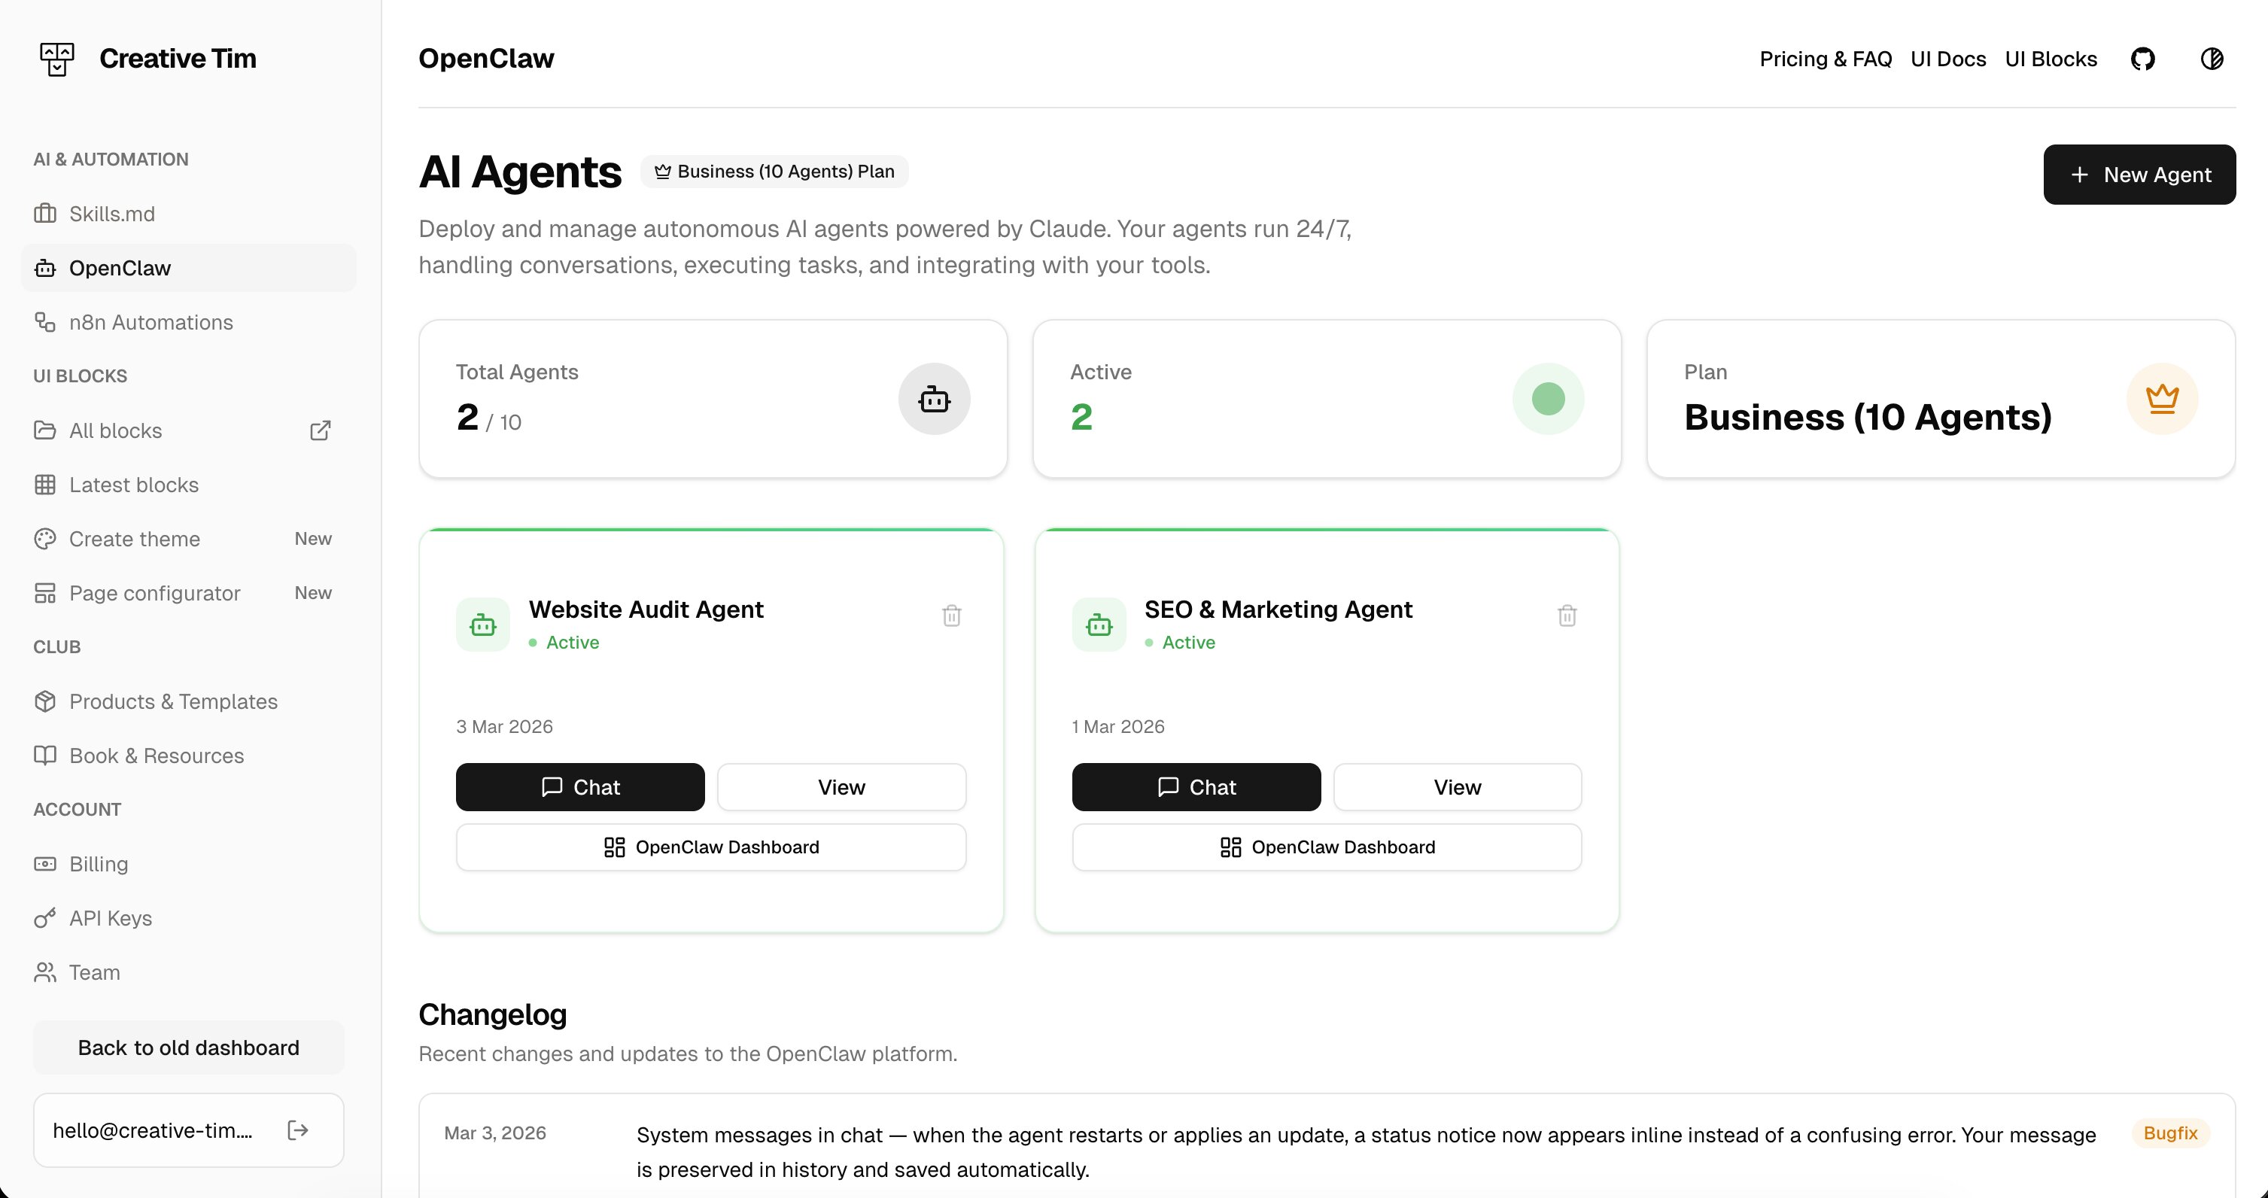Click the 1 Mar 2026 date text
The image size is (2268, 1198).
1118,726
